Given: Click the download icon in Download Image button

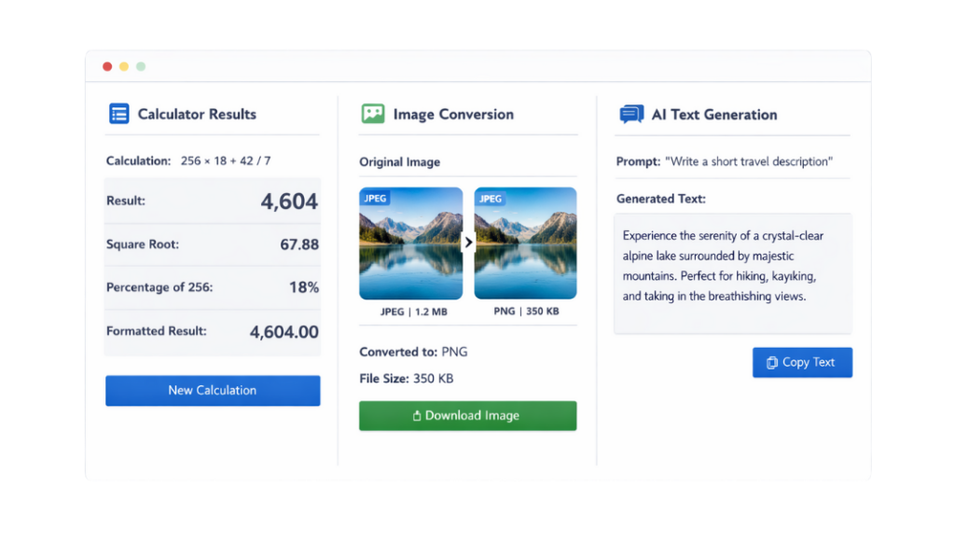Looking at the screenshot, I should [417, 416].
